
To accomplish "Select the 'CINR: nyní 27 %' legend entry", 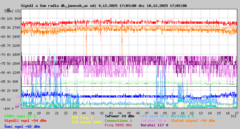I will click(x=20, y=116).
